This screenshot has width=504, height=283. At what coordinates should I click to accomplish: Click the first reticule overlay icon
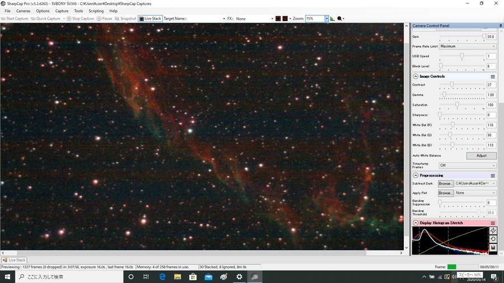coord(278,18)
